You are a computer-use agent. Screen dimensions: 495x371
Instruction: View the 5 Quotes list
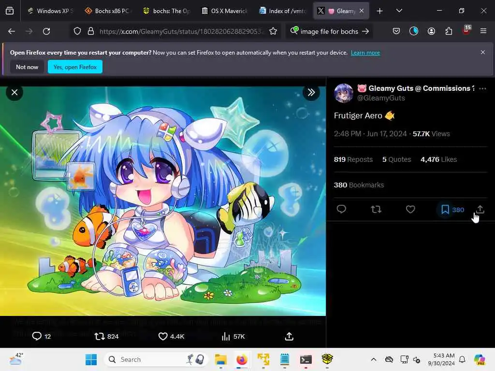coord(396,159)
